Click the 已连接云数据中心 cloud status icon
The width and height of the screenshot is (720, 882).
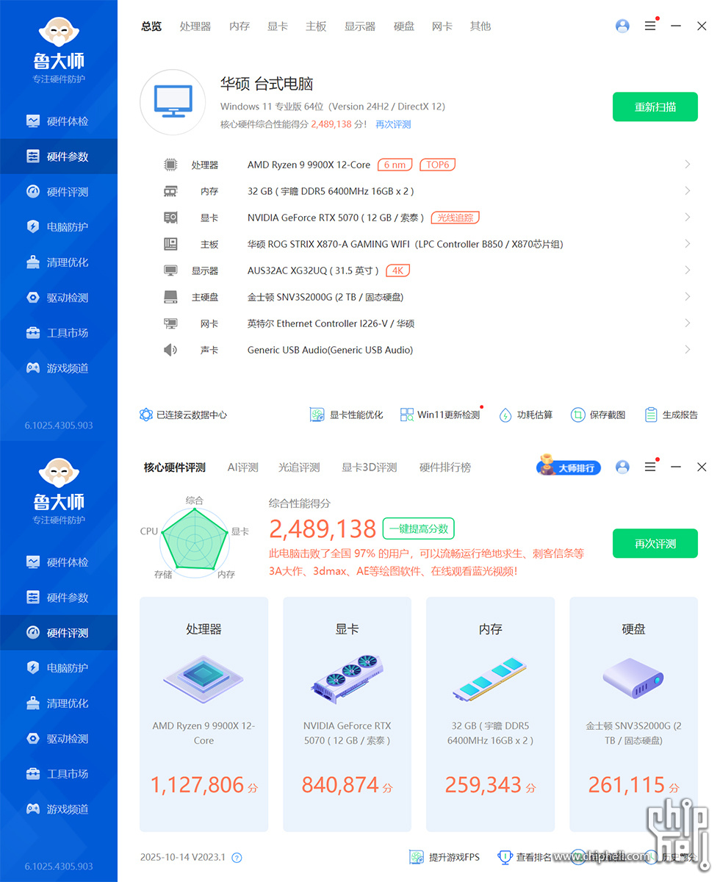[146, 415]
